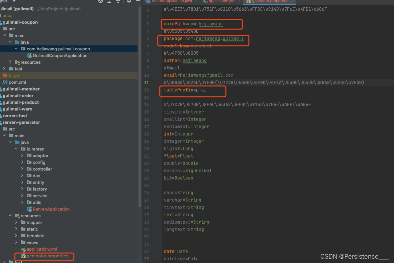
Task: Select the gulimall-ware module
Action: coord(18,109)
